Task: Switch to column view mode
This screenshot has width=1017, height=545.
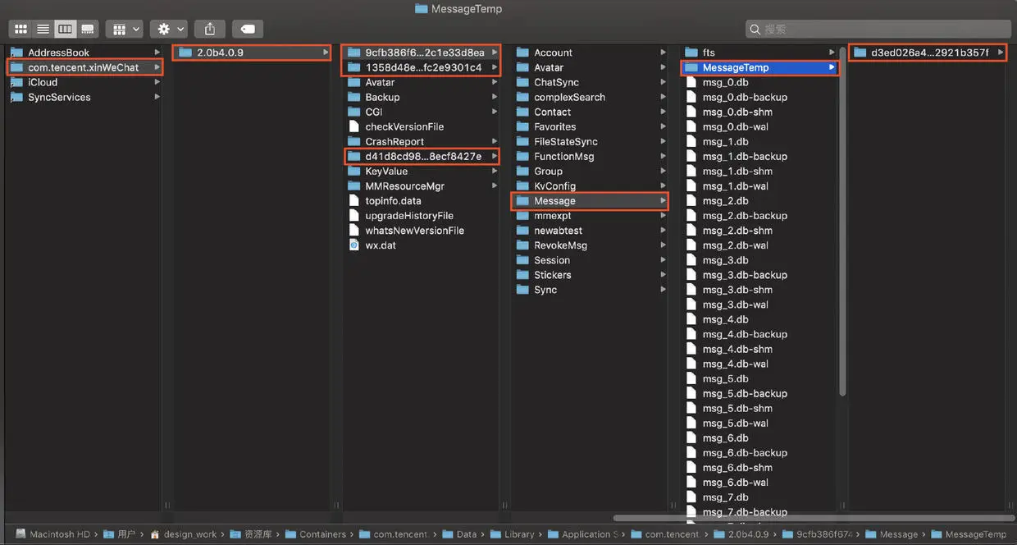Action: point(65,29)
